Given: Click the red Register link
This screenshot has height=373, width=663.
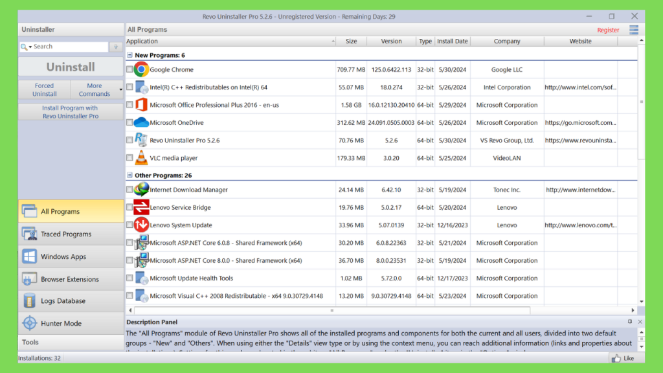Looking at the screenshot, I should (608, 30).
